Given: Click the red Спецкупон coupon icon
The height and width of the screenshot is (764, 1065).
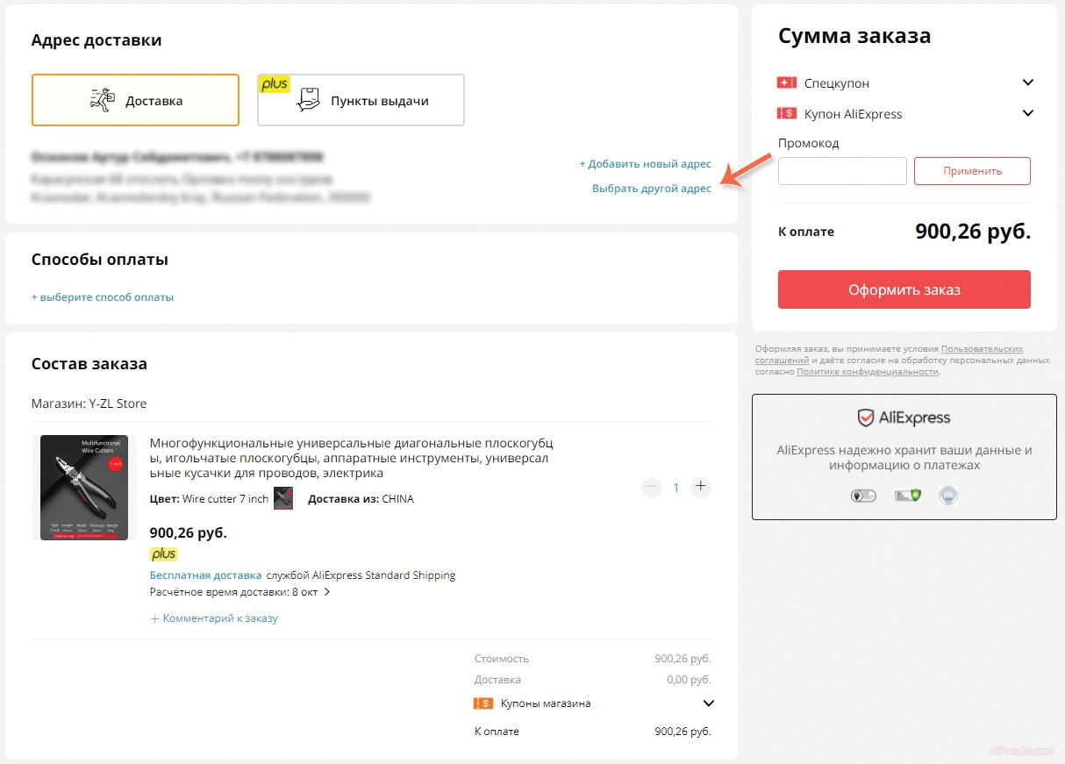Looking at the screenshot, I should 786,83.
